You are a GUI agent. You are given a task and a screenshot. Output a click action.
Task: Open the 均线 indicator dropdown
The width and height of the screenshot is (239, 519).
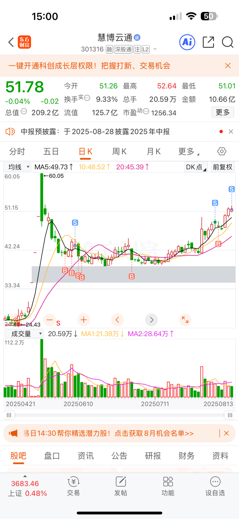tap(17, 167)
